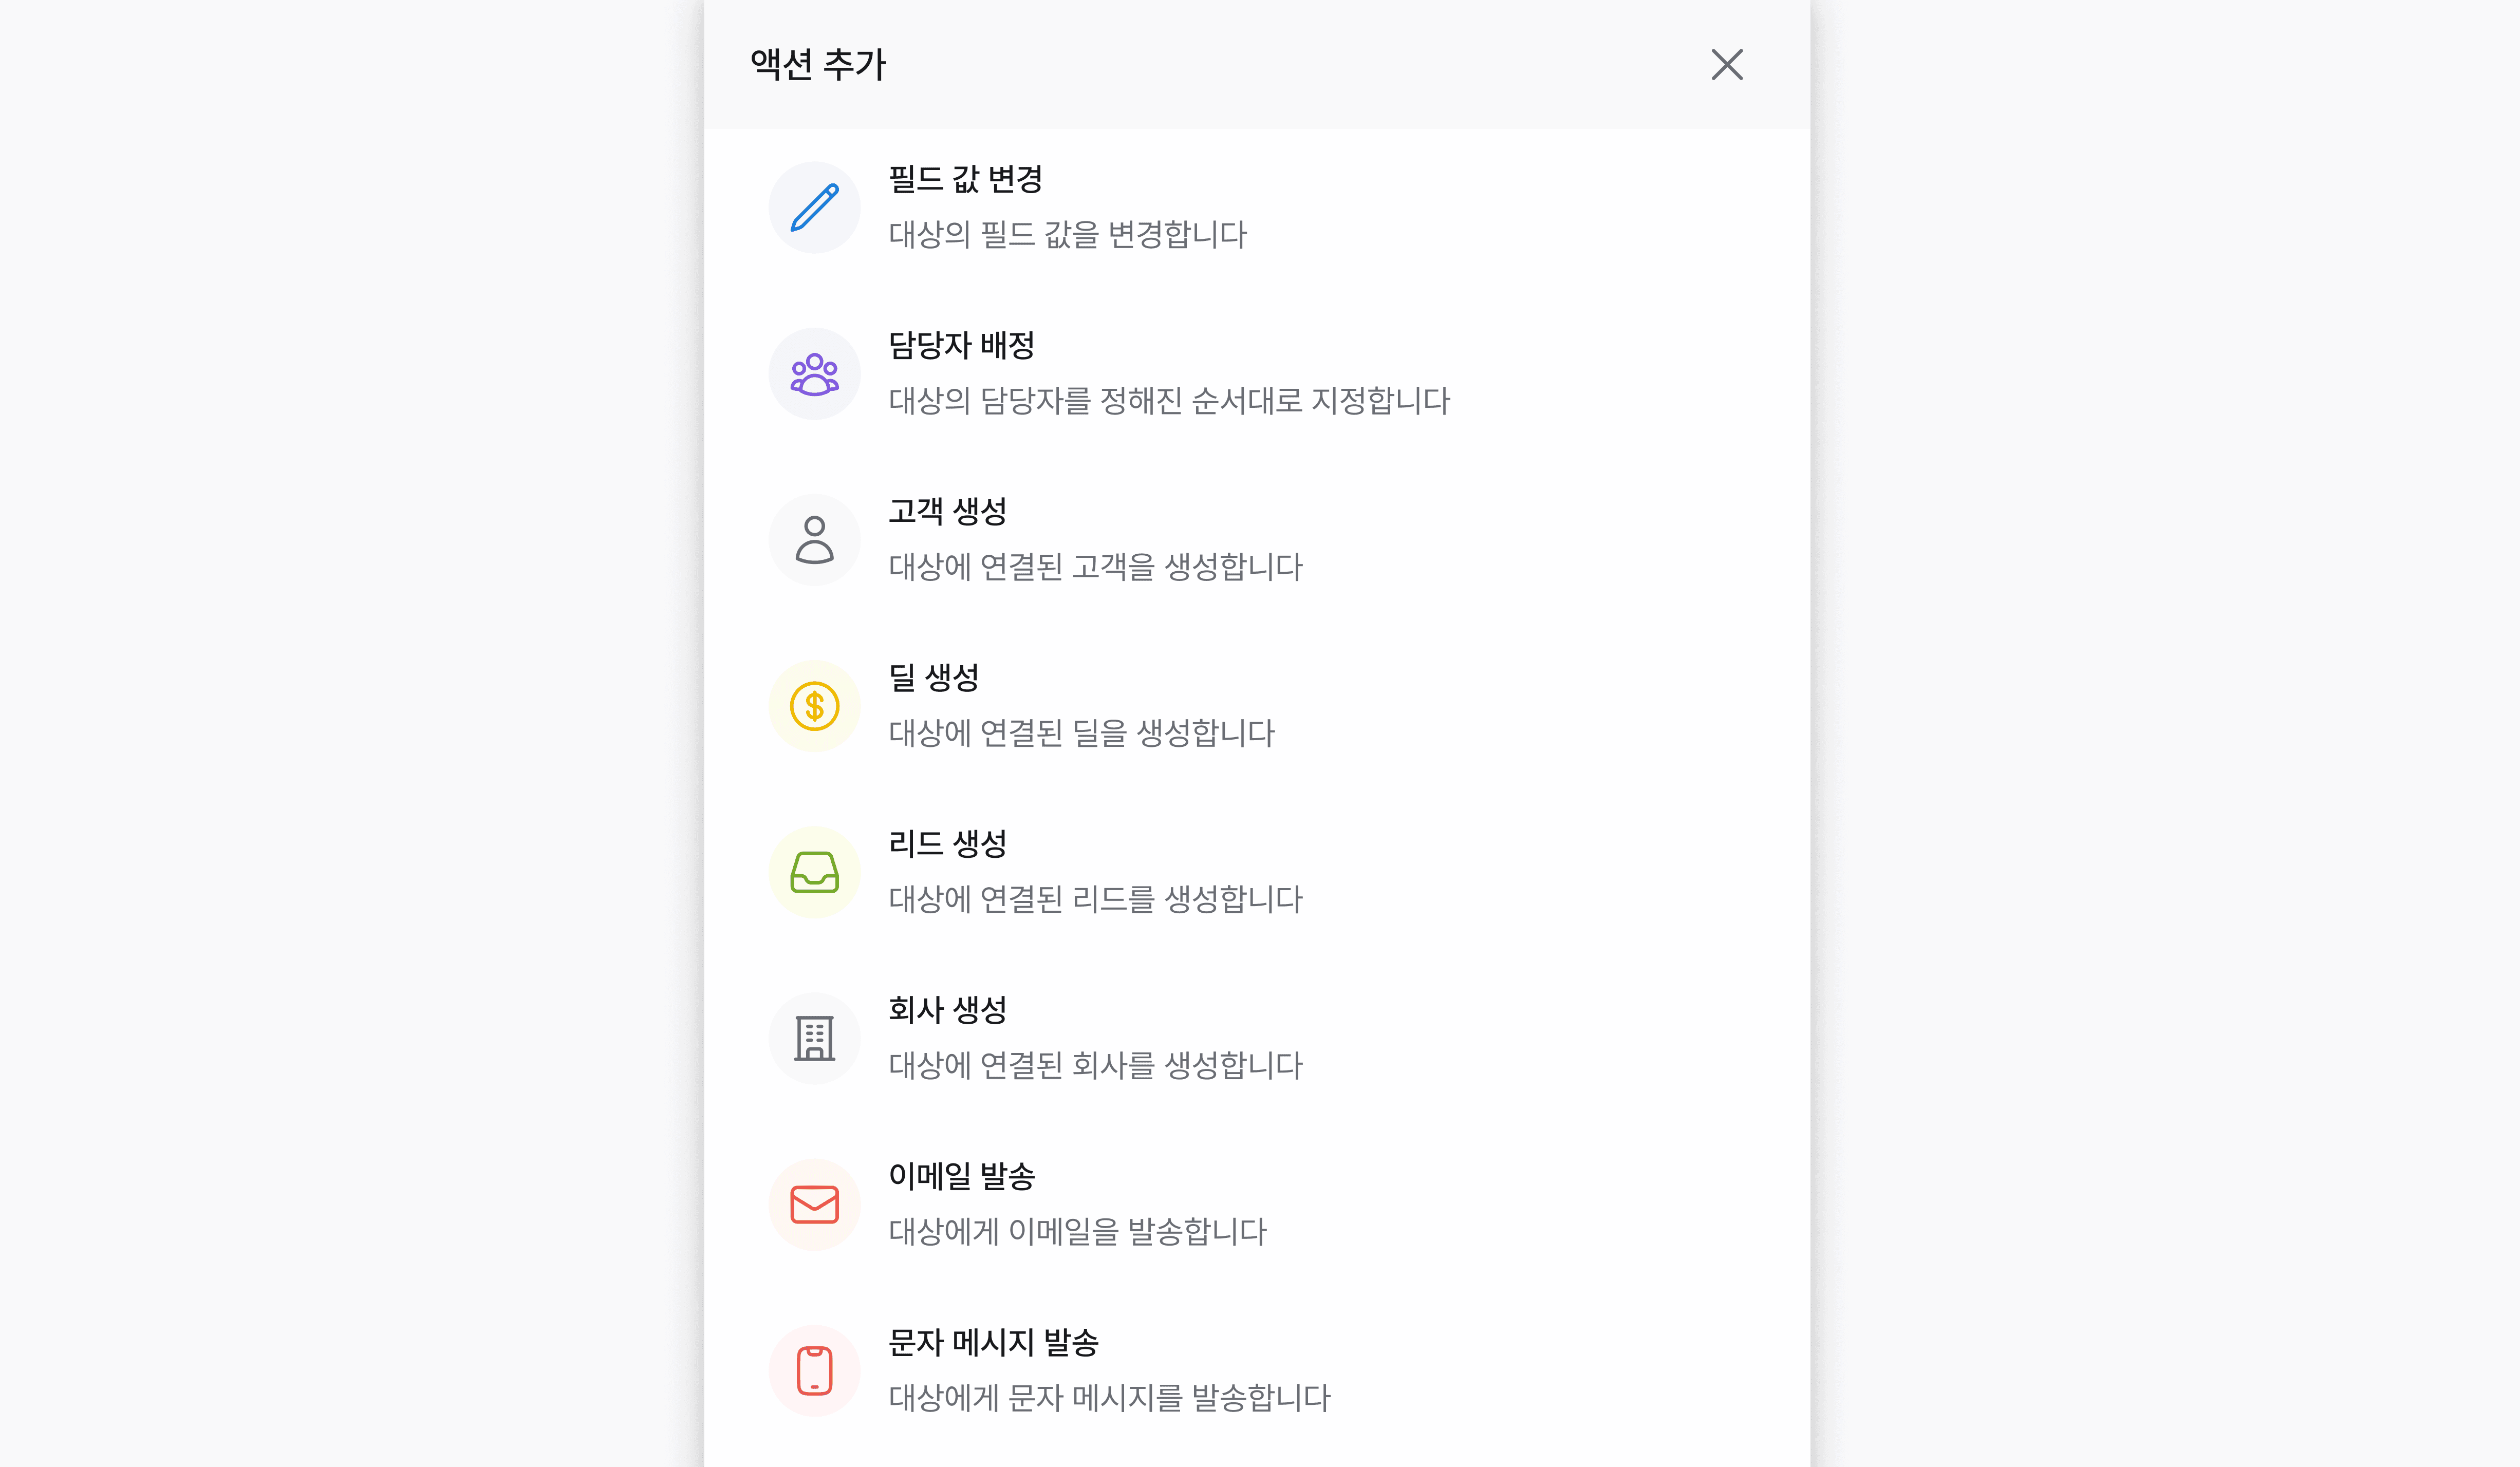Click the red envelope email icon
The image size is (2520, 1467).
[x=814, y=1204]
